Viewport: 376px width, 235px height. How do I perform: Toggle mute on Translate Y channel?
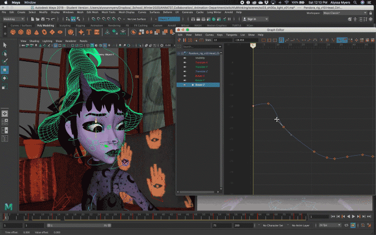[185, 67]
